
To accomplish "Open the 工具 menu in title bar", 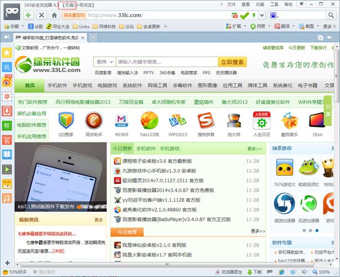I will tap(274, 4).
